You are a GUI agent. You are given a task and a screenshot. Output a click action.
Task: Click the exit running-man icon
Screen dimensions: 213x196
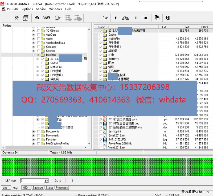point(167,18)
